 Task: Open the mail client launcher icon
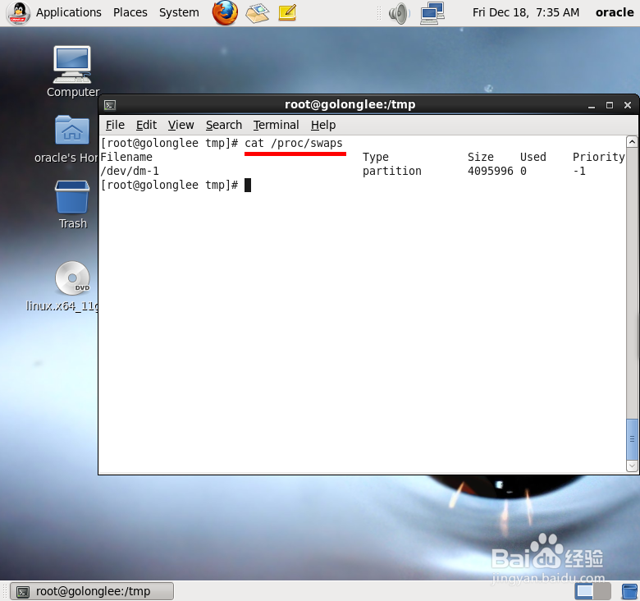click(257, 12)
